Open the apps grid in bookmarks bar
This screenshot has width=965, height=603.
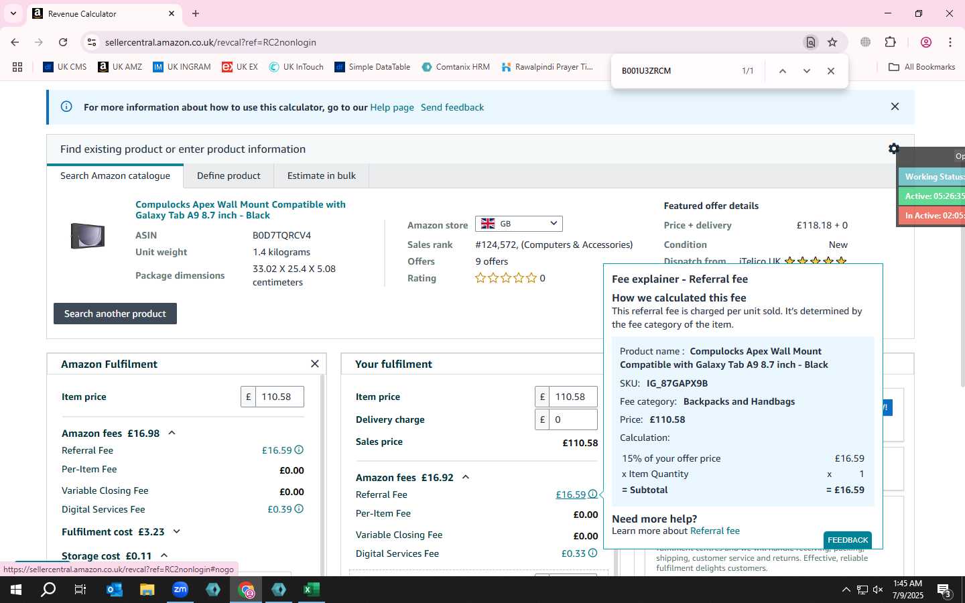point(17,67)
